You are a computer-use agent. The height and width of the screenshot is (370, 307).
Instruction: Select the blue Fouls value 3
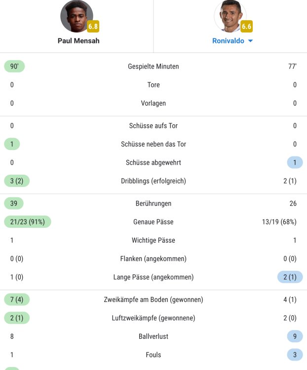click(295, 355)
